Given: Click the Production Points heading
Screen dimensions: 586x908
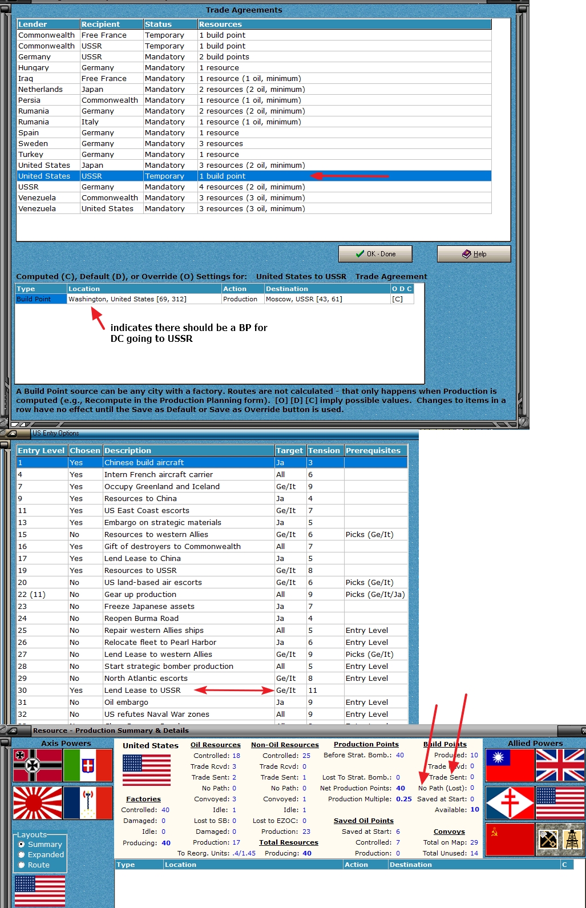Looking at the screenshot, I should coord(366,744).
